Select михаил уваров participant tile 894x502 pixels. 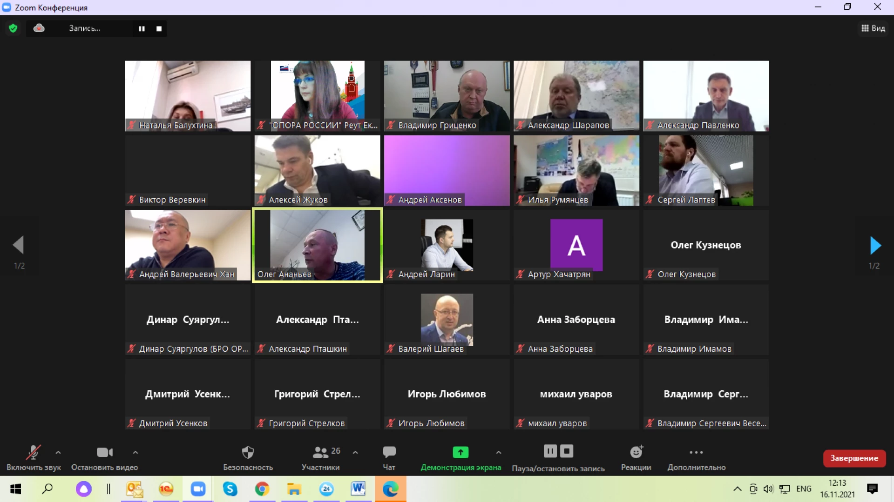point(576,394)
